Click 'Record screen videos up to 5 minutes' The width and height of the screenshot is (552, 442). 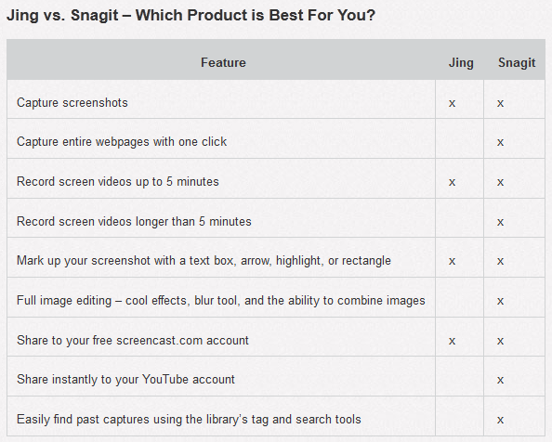click(x=118, y=182)
